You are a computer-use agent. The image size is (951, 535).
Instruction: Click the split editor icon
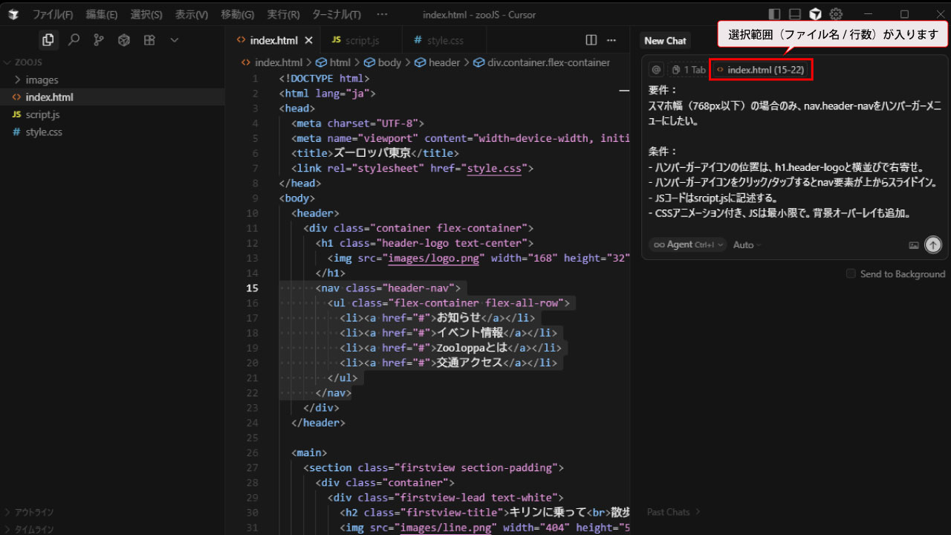[591, 40]
